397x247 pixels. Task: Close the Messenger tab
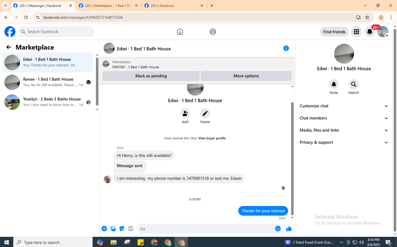(71, 6)
